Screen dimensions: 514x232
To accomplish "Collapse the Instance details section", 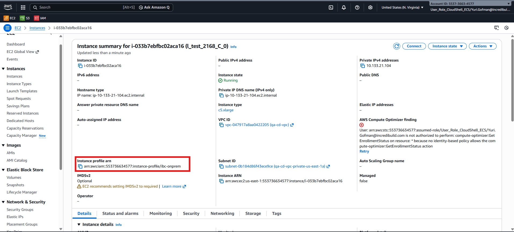I will click(79, 225).
